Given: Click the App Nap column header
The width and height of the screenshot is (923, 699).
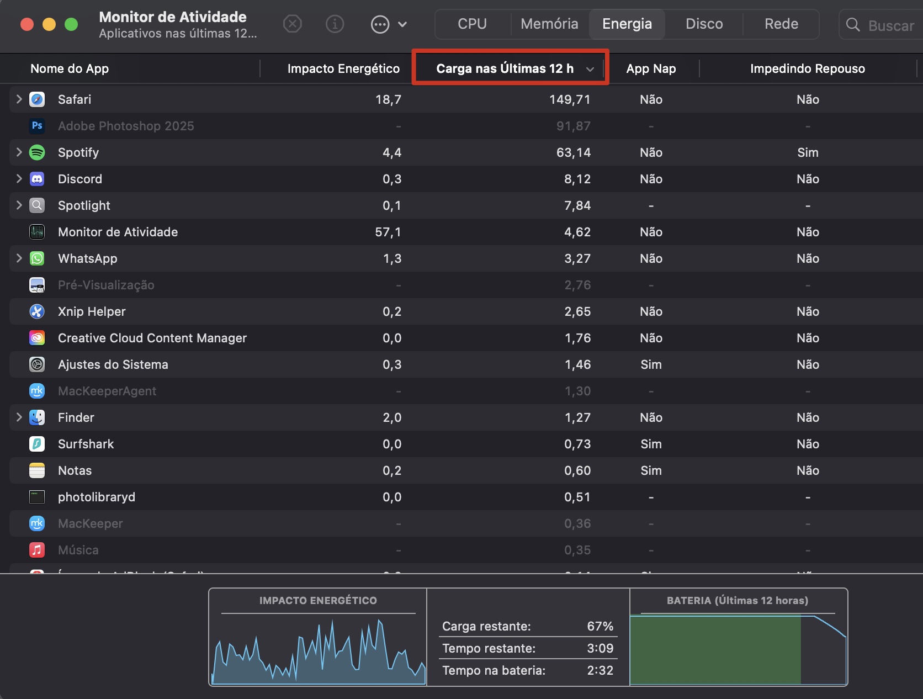Looking at the screenshot, I should [651, 68].
